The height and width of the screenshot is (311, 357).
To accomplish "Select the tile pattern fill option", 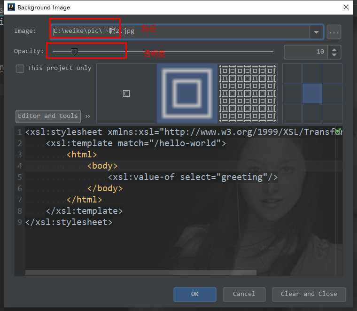I will pyautogui.click(x=248, y=93).
